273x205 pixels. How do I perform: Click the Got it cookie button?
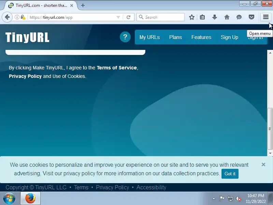[230, 174]
